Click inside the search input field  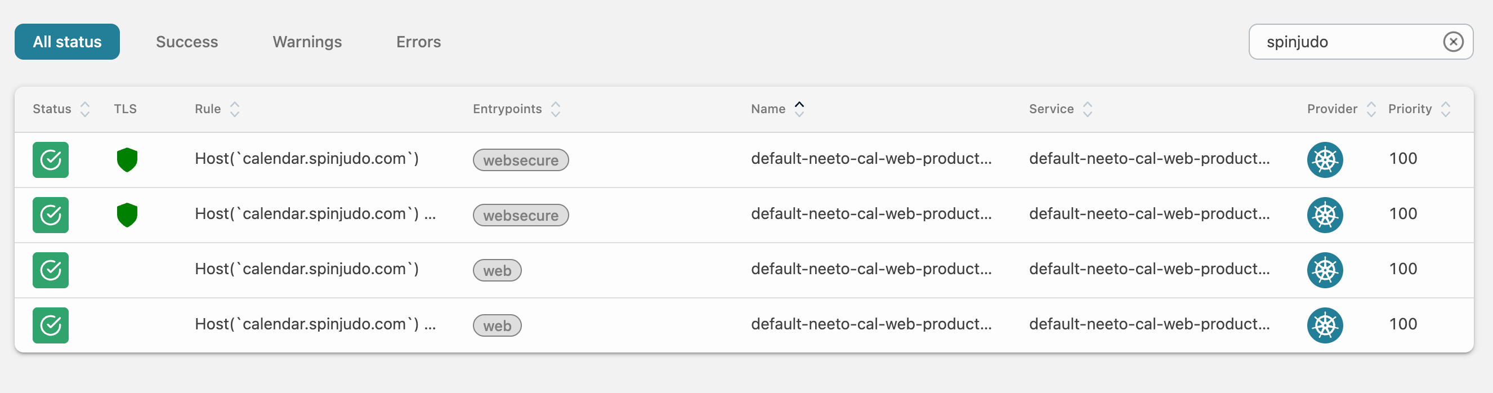tap(1351, 41)
